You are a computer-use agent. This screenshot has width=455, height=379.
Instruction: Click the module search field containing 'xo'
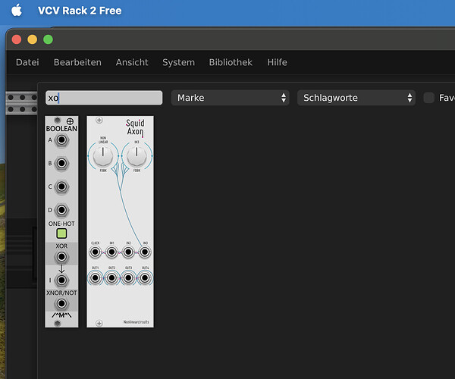point(104,98)
